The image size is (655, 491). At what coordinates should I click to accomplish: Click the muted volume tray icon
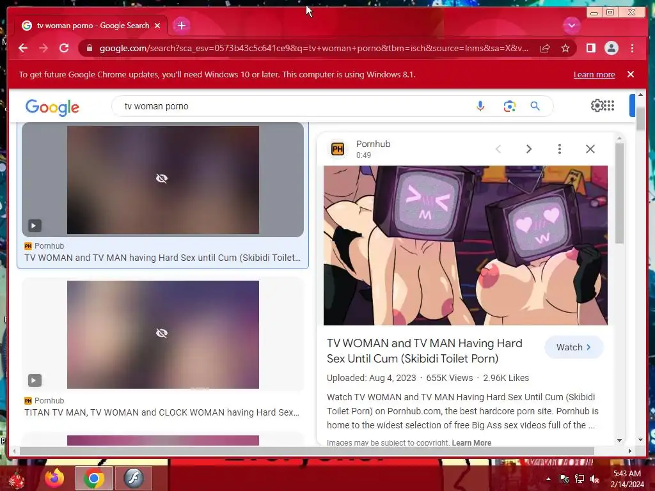[x=595, y=479]
